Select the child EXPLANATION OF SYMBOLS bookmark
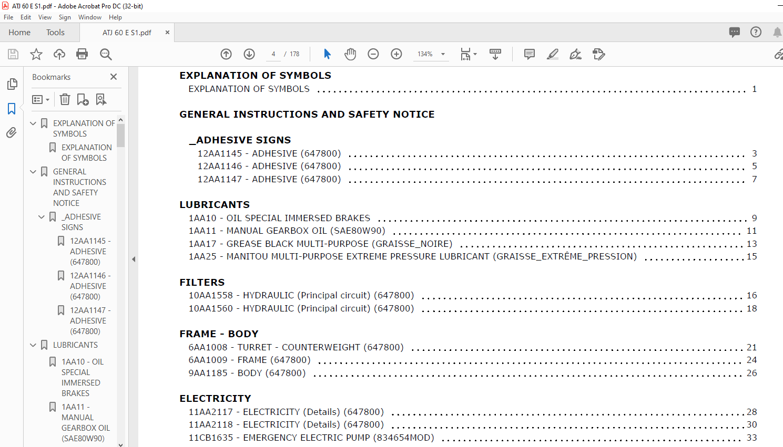The image size is (783, 447). point(87,153)
